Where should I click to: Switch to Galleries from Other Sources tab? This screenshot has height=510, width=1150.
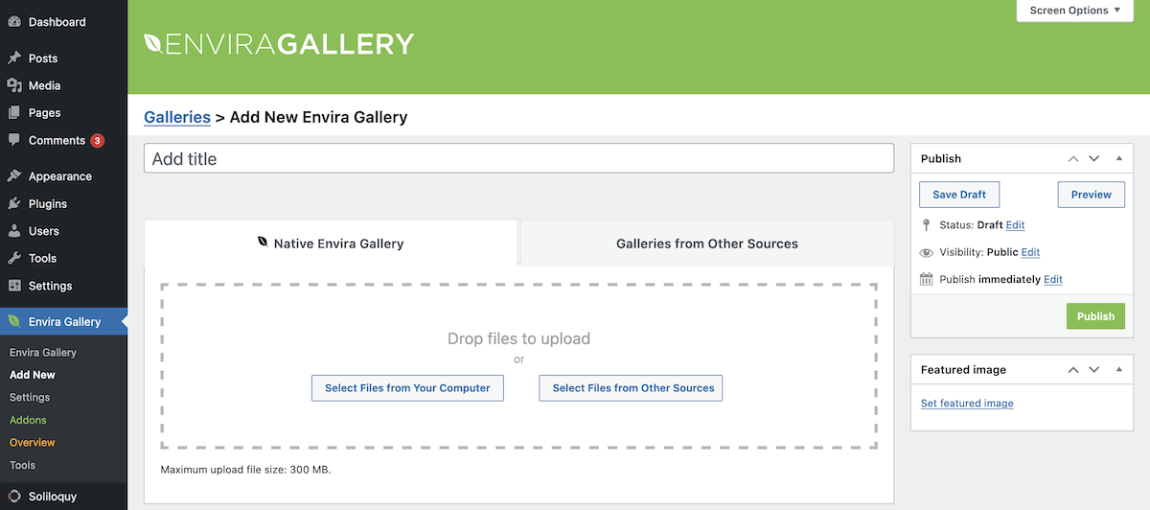tap(707, 243)
